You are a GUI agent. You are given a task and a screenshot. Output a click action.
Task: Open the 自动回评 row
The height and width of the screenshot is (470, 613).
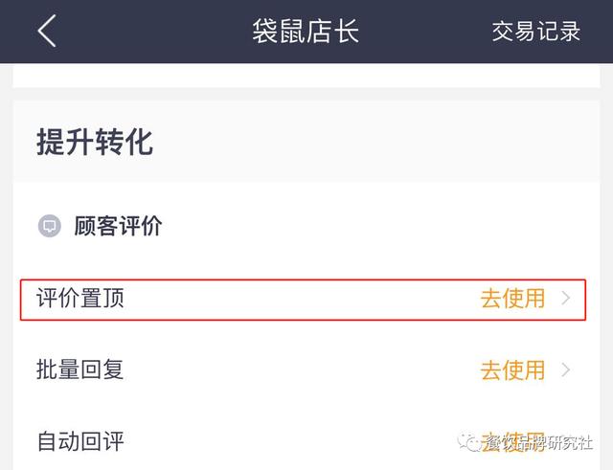pos(303,441)
